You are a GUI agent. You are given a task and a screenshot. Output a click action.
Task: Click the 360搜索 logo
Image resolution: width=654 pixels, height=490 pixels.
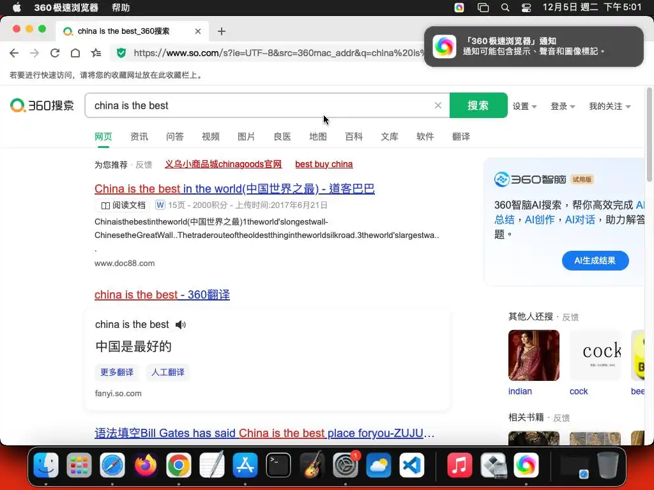pyautogui.click(x=42, y=105)
